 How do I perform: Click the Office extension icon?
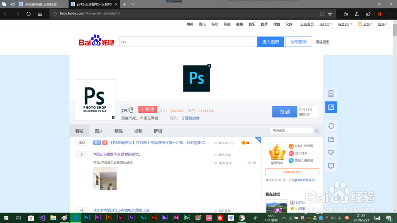(380, 14)
